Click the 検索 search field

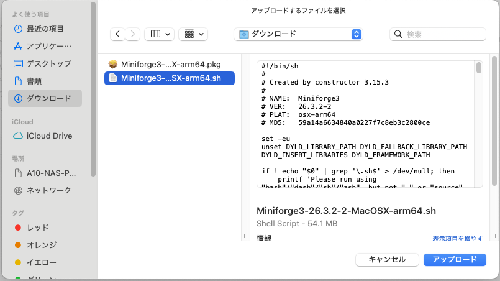pos(437,34)
